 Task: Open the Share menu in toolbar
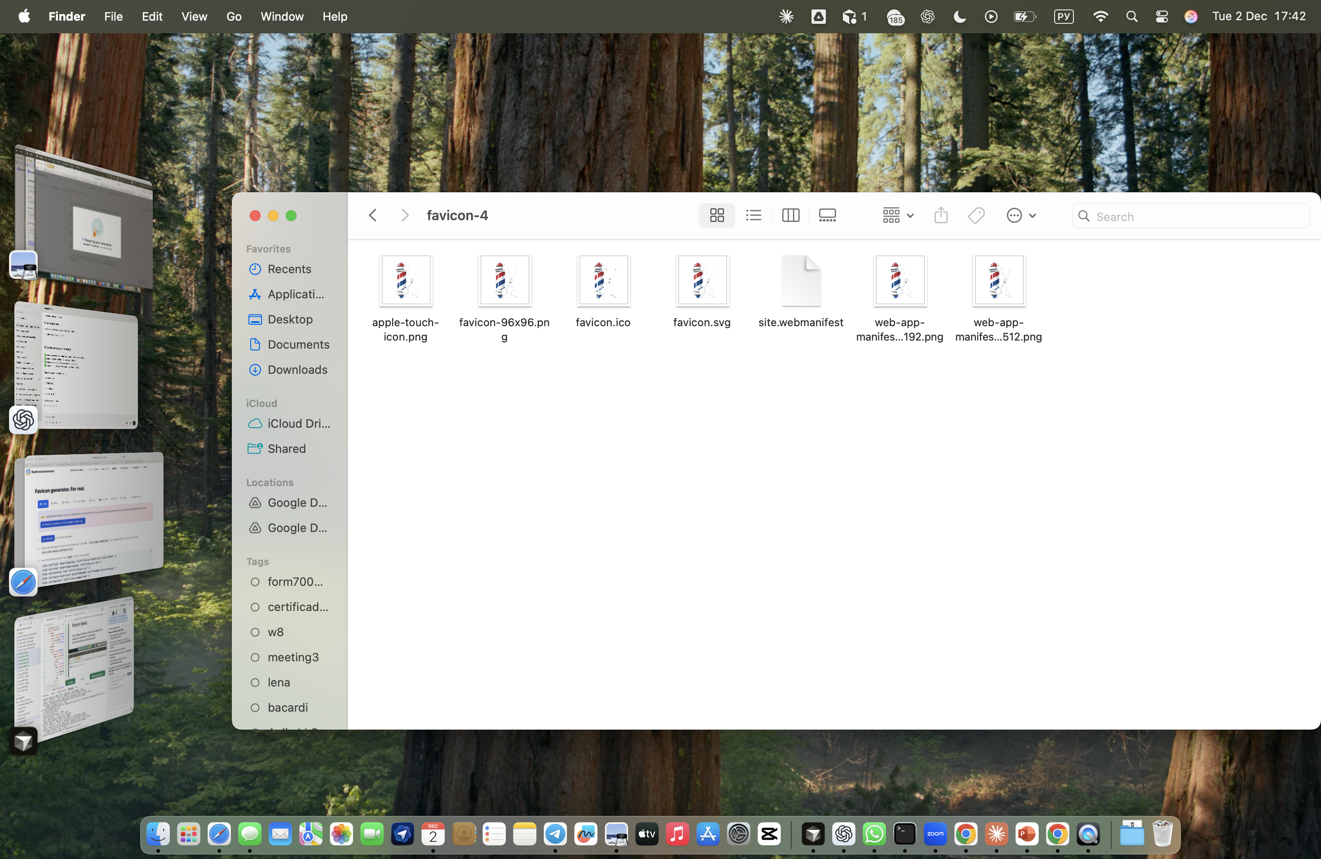(941, 215)
